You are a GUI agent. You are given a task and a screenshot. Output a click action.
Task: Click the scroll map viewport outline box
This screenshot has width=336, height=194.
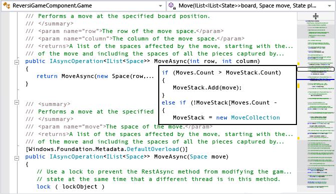pyautogui.click(x=315, y=69)
